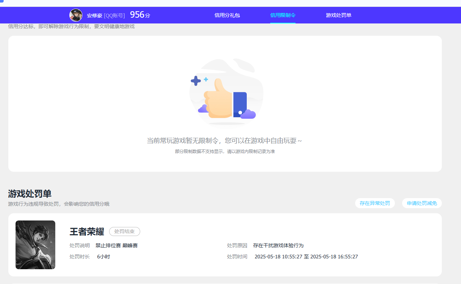Click the penalty time range 2025-05-18 10:55:27
This screenshot has width=461, height=284.
[x=306, y=257]
